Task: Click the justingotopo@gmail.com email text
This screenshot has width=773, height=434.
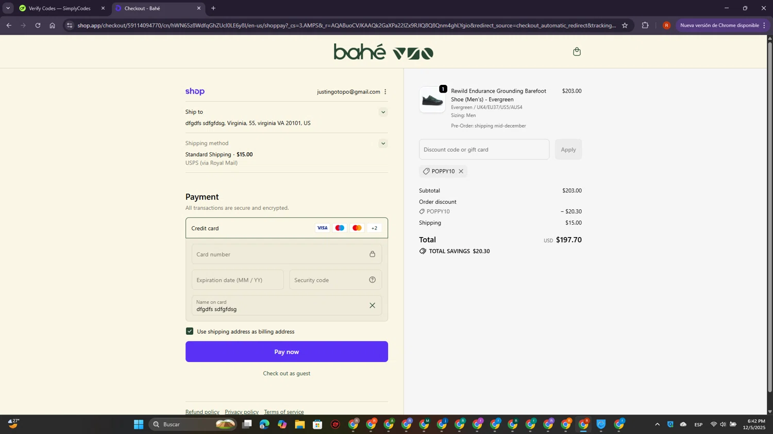Action: (x=348, y=92)
